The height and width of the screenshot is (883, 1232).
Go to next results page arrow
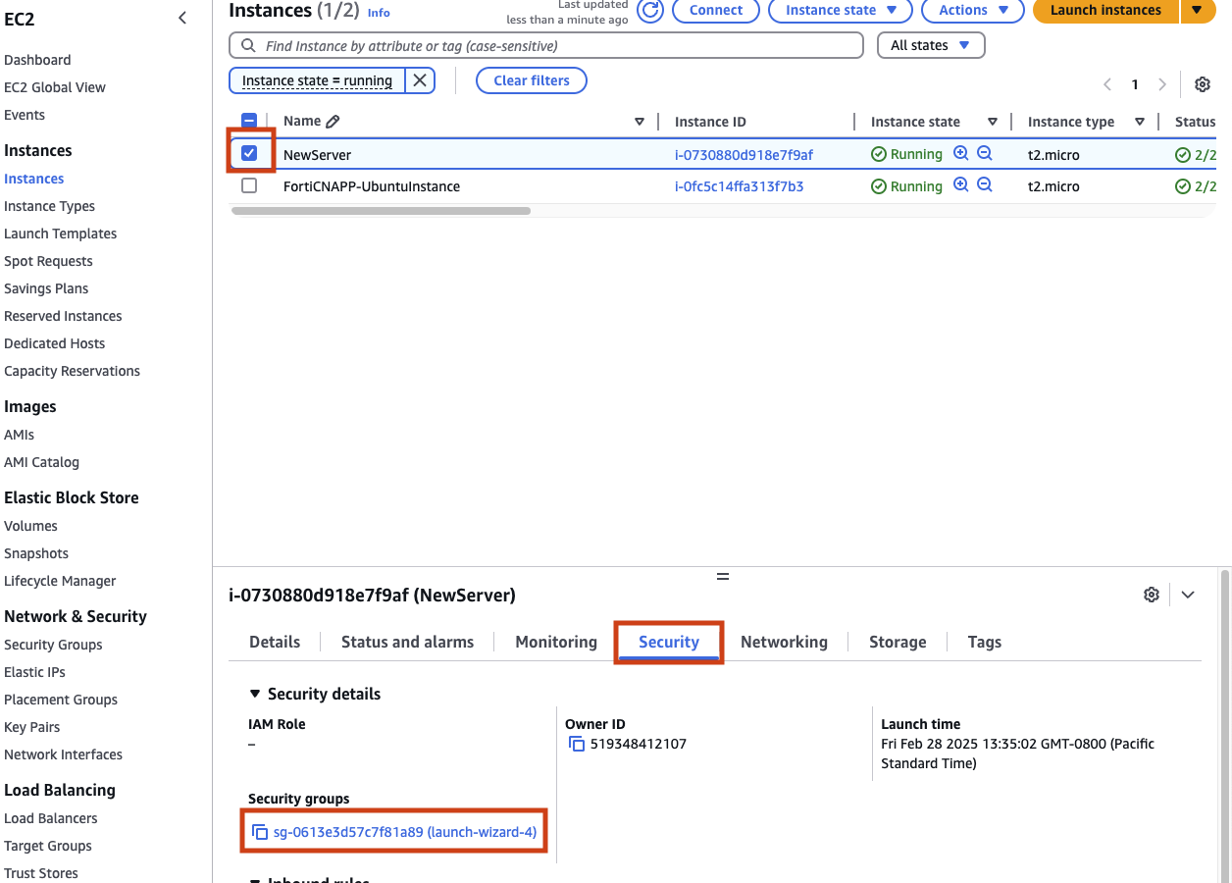[x=1162, y=84]
